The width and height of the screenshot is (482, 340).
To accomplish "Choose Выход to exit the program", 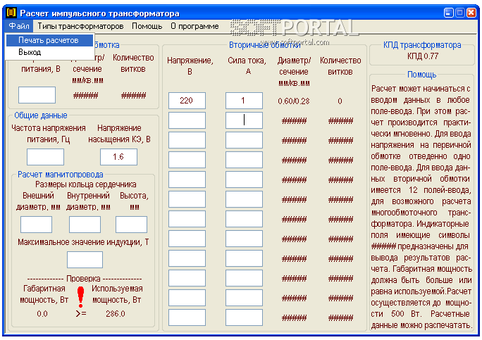I will pyautogui.click(x=49, y=52).
